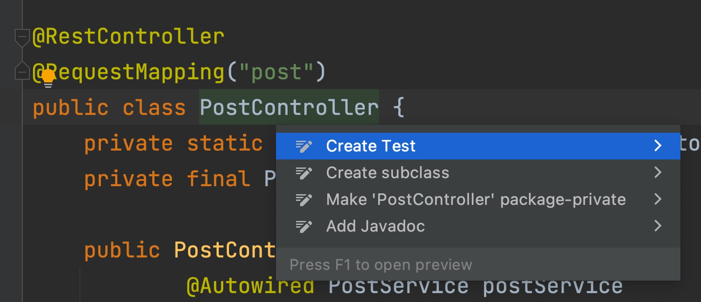Click the "post" string literal
This screenshot has width=701, height=302.
[x=276, y=72]
